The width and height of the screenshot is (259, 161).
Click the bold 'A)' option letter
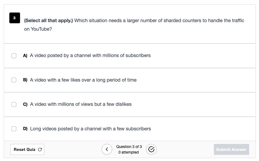(25, 56)
